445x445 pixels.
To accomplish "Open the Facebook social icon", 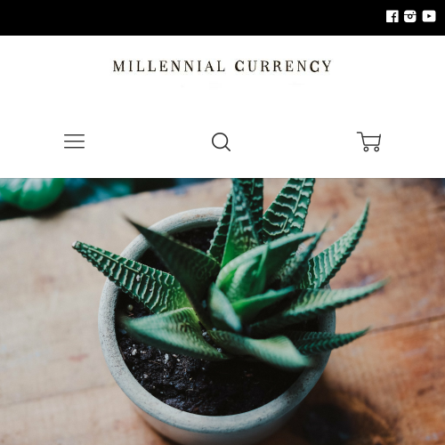I will tap(392, 16).
